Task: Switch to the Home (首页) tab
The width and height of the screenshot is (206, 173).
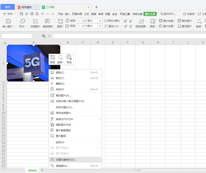Action: (8, 7)
